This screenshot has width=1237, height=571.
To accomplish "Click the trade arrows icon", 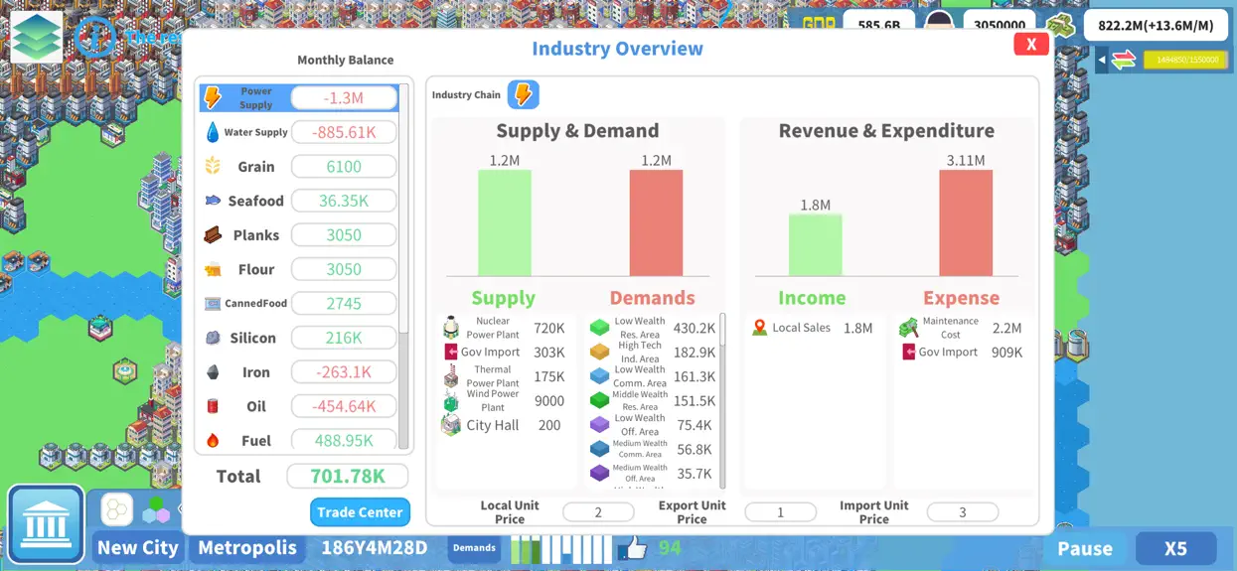I will pyautogui.click(x=1124, y=61).
